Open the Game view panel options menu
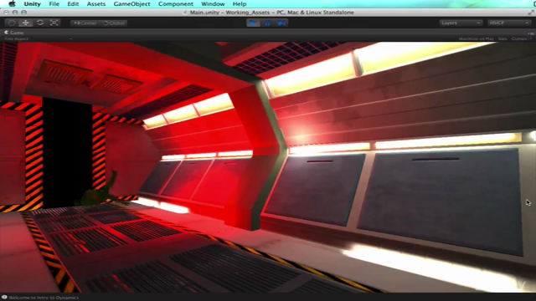536x301 pixels. point(530,33)
